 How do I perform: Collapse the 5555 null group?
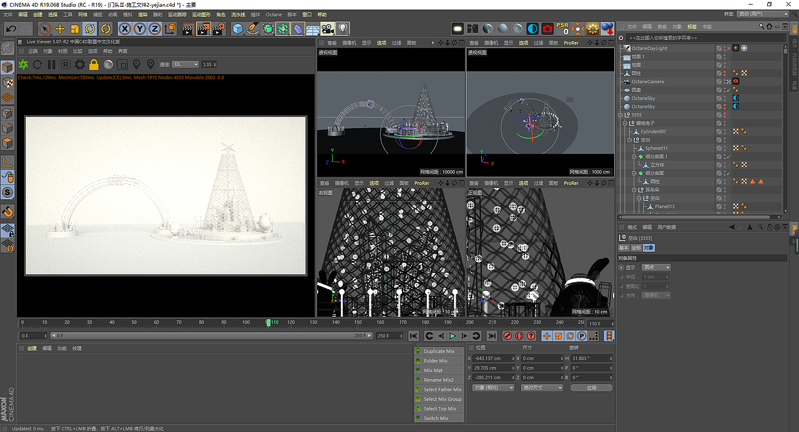pyautogui.click(x=621, y=115)
